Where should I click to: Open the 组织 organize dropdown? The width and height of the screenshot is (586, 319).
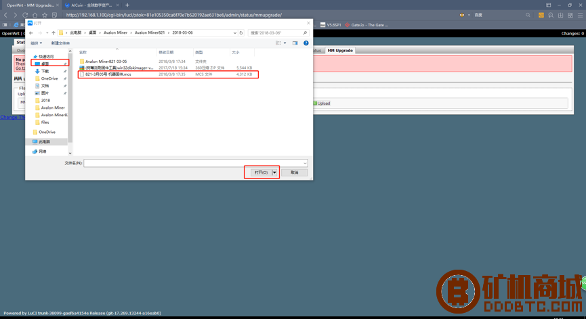click(37, 43)
